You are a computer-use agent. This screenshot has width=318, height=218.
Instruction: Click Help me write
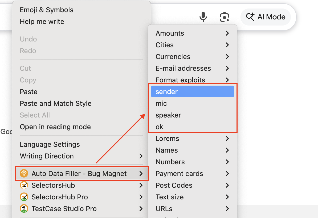(x=42, y=22)
